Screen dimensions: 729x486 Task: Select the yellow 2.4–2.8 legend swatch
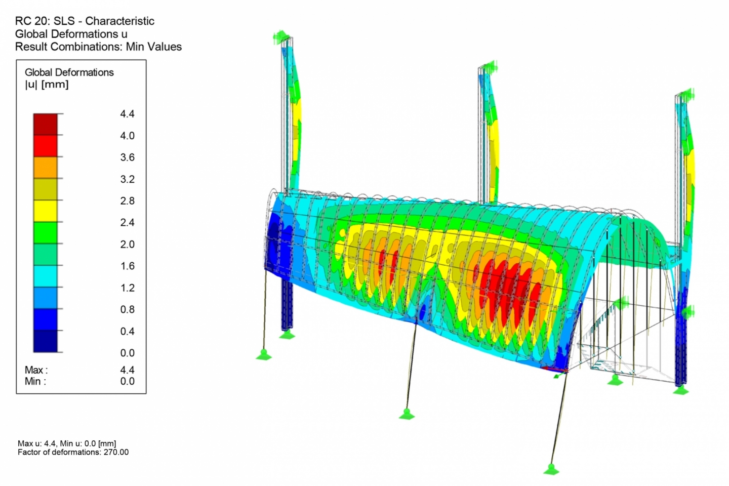pos(46,211)
